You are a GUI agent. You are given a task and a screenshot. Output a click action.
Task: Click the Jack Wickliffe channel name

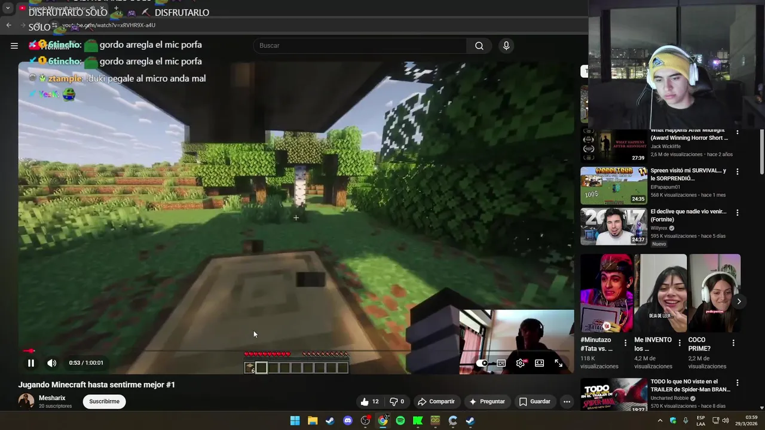(x=666, y=146)
